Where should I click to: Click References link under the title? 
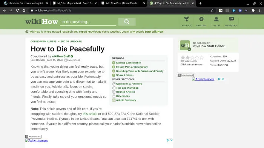74,60
